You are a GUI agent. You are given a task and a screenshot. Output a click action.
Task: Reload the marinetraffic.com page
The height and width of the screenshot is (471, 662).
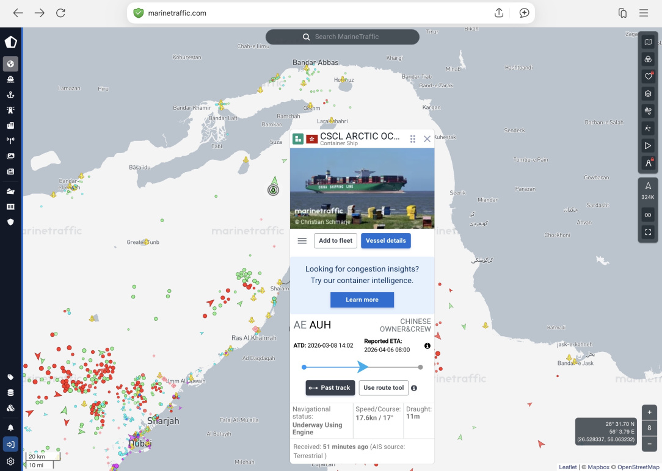click(61, 13)
